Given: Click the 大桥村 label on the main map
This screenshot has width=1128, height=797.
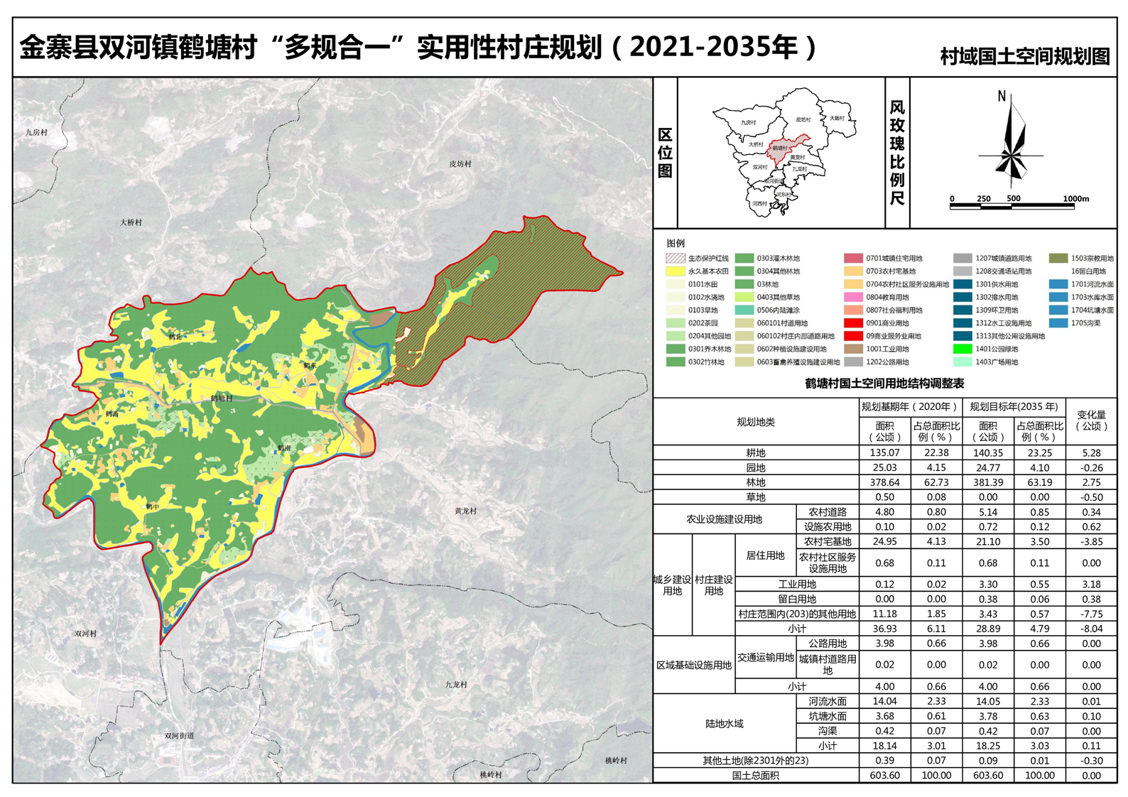Looking at the screenshot, I should [131, 222].
